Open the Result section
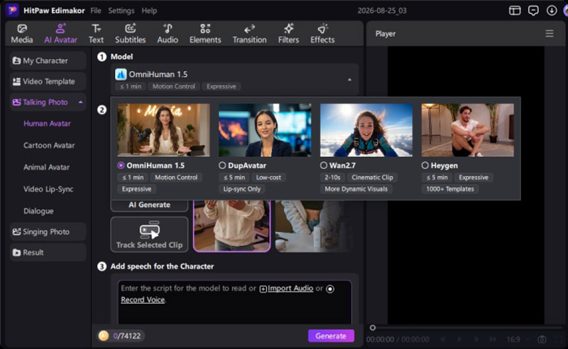568x349 pixels. point(48,252)
